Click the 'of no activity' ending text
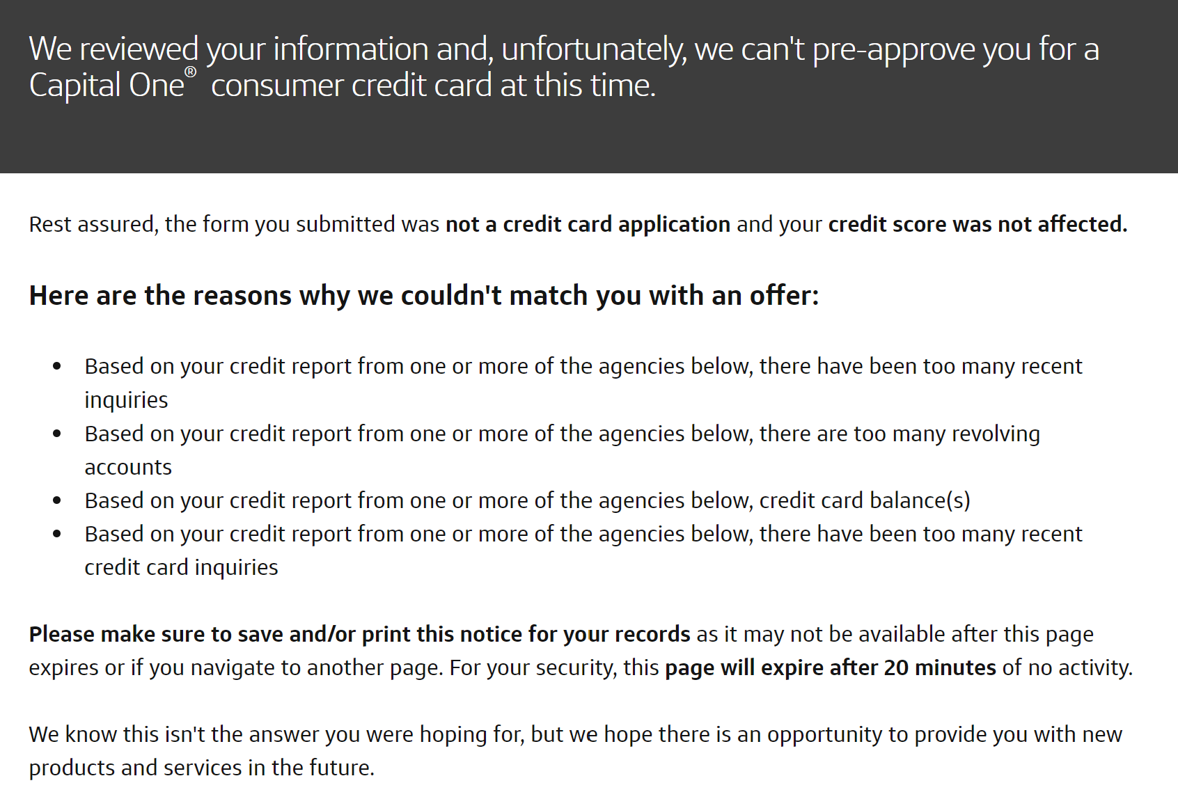Image resolution: width=1178 pixels, height=799 pixels. (1067, 667)
